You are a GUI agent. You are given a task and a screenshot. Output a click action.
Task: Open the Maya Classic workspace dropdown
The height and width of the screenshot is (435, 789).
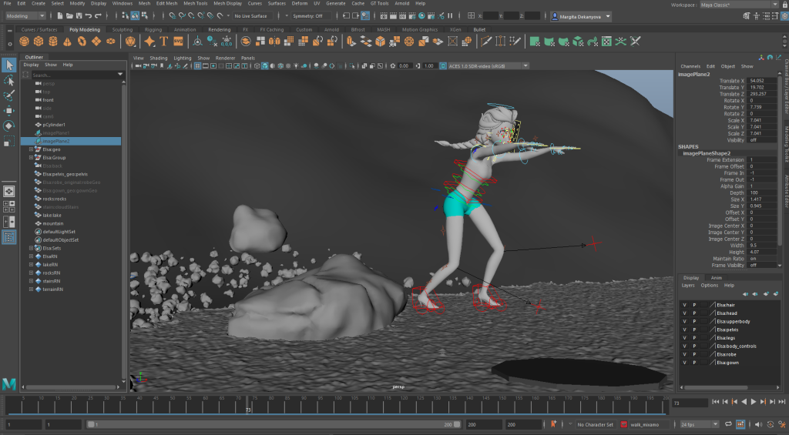click(739, 5)
